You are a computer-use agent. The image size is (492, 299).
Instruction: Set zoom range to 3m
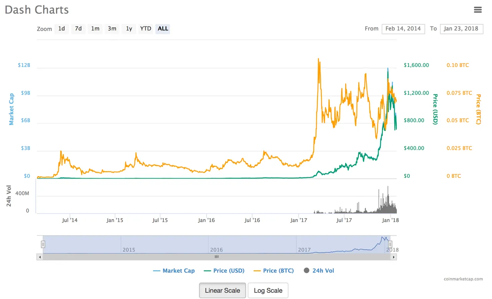tap(112, 28)
